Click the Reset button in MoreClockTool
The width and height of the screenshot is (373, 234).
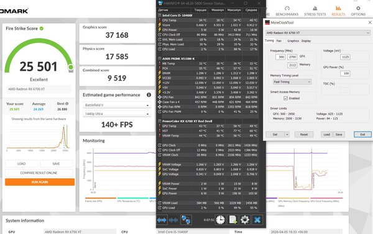click(304, 135)
